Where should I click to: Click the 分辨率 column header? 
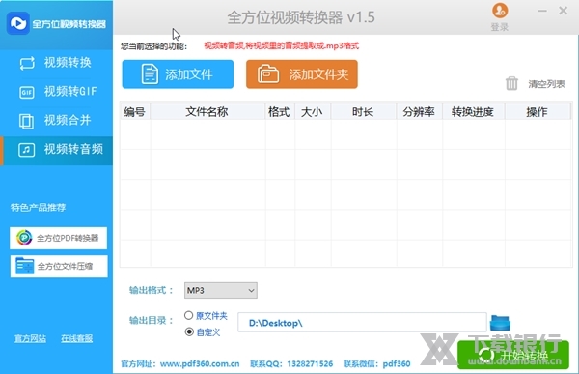[419, 112]
